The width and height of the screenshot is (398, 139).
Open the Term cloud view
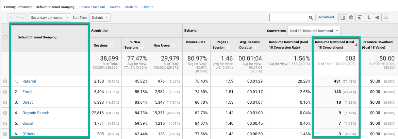pos(377,17)
